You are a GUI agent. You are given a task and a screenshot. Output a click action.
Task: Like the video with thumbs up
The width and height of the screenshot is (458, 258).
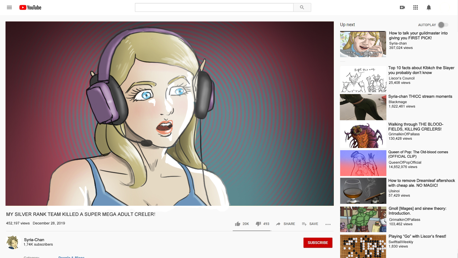pos(238,224)
